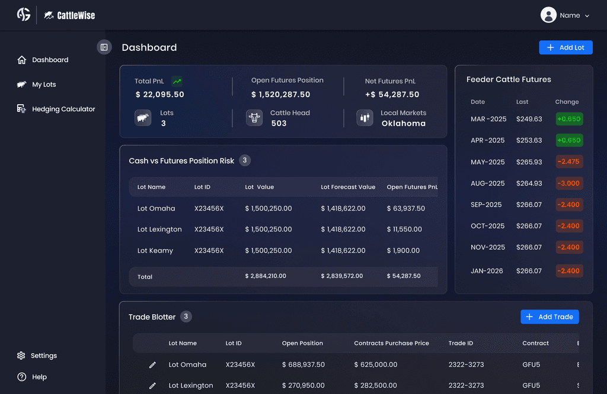607x394 pixels.
Task: Click the Total PnL trending-up chart icon
Action: click(177, 81)
